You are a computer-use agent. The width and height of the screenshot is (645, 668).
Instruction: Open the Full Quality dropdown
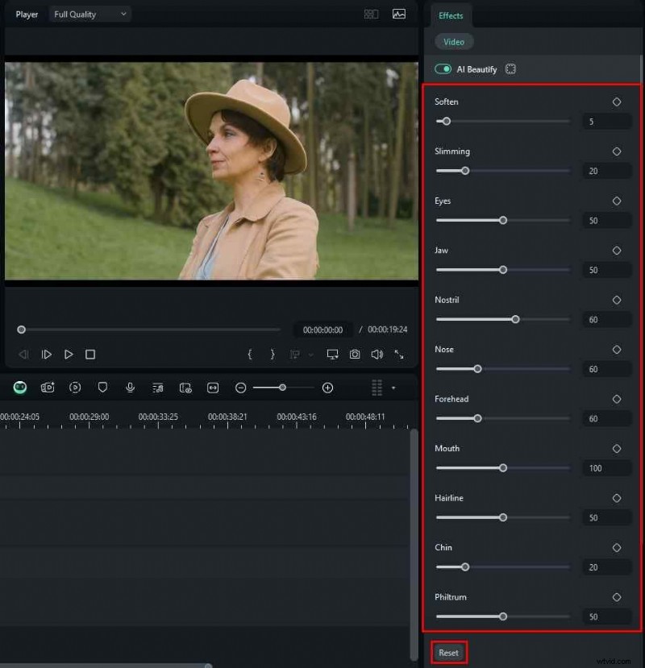pyautogui.click(x=89, y=14)
